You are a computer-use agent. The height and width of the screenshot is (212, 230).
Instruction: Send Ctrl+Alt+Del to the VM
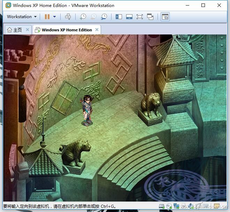(x=68, y=17)
